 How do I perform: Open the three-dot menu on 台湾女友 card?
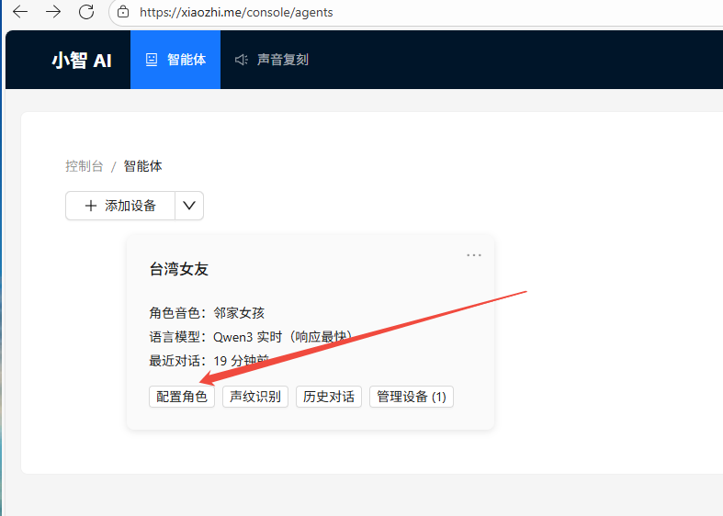pos(473,254)
